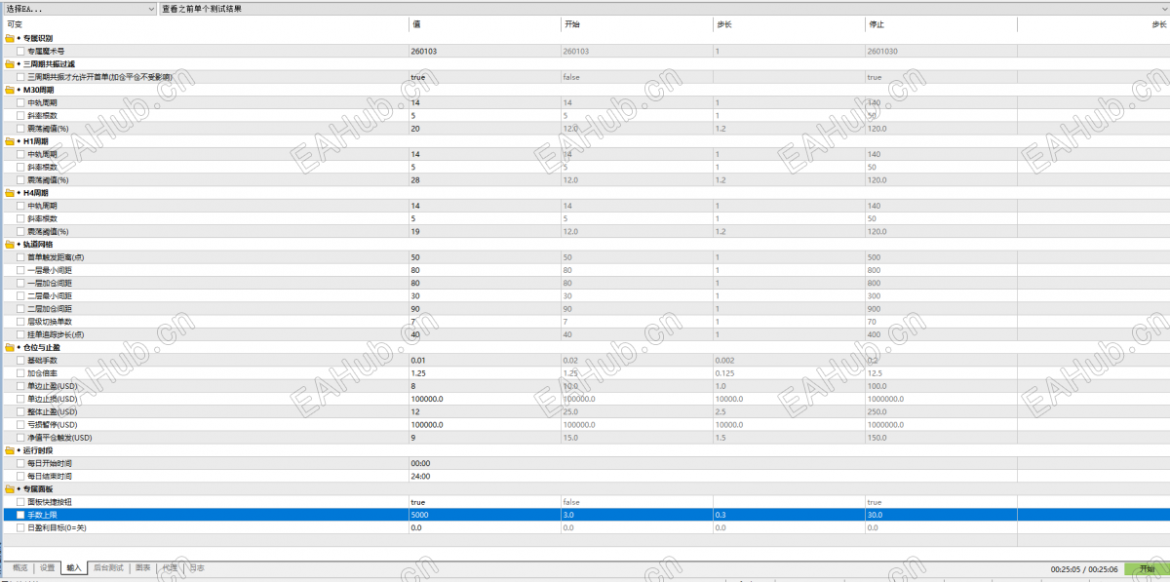Click the folder icon beside 专属面板
The height and width of the screenshot is (582, 1170).
(9, 488)
